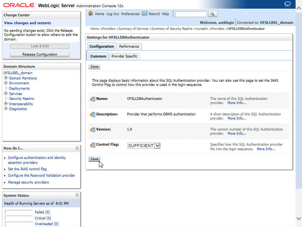Expand the Domain Partitions node

(6, 78)
